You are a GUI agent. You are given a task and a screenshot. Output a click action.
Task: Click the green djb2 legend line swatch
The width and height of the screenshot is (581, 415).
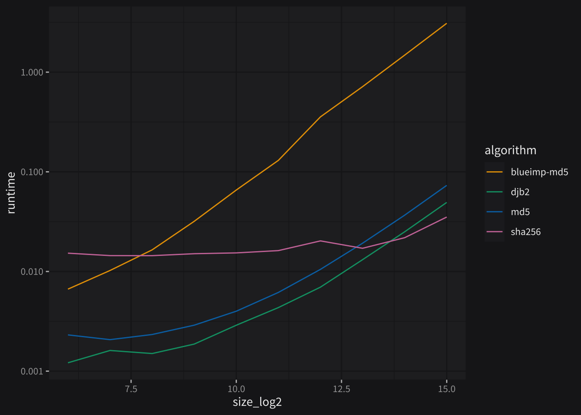pyautogui.click(x=494, y=192)
